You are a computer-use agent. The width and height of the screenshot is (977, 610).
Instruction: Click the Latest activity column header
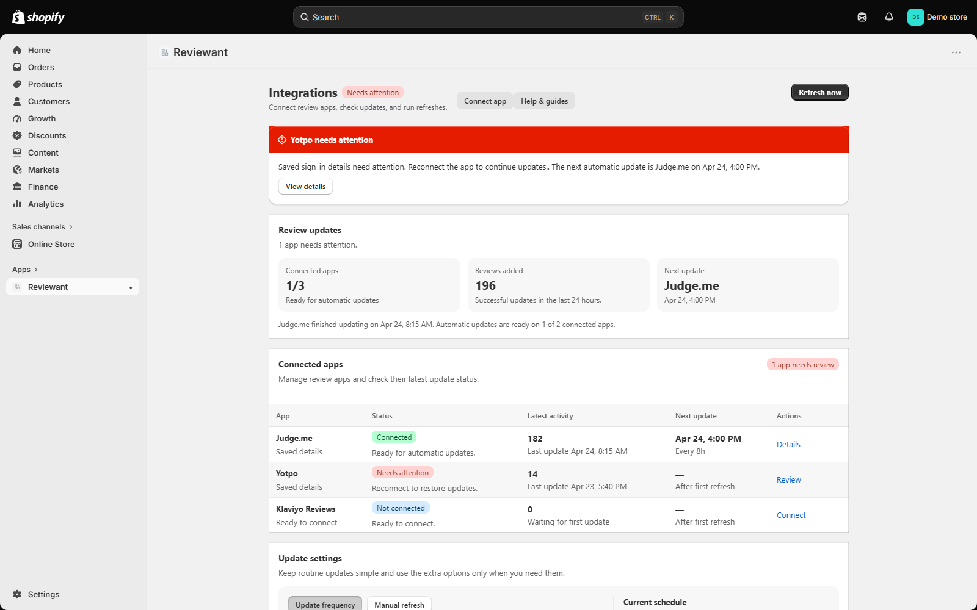click(x=550, y=416)
